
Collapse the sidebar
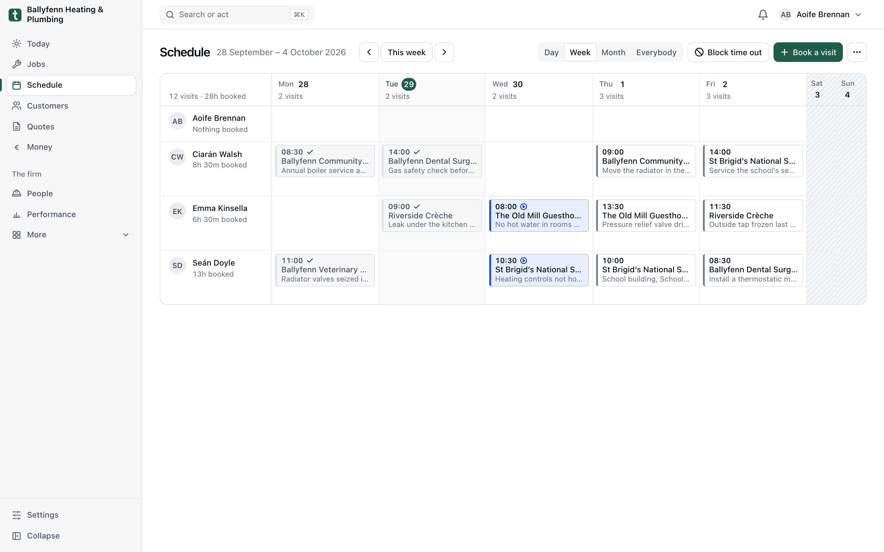[x=71, y=535]
